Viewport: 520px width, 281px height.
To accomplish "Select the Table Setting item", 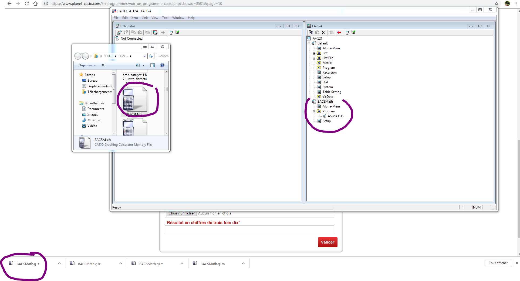I will tap(332, 92).
